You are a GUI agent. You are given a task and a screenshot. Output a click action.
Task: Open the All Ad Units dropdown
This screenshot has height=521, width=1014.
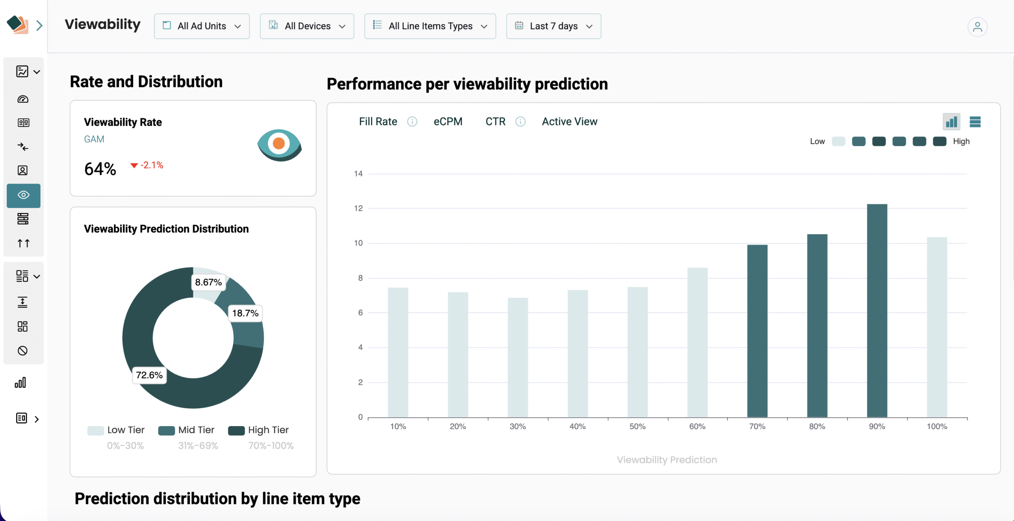[x=202, y=26]
